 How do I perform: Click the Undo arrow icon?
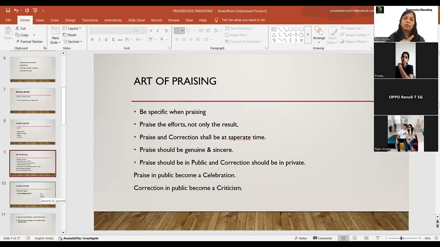click(x=16, y=11)
